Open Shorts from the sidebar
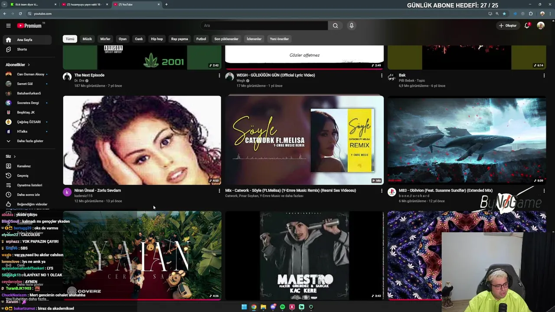This screenshot has width=555, height=312. 27,49
